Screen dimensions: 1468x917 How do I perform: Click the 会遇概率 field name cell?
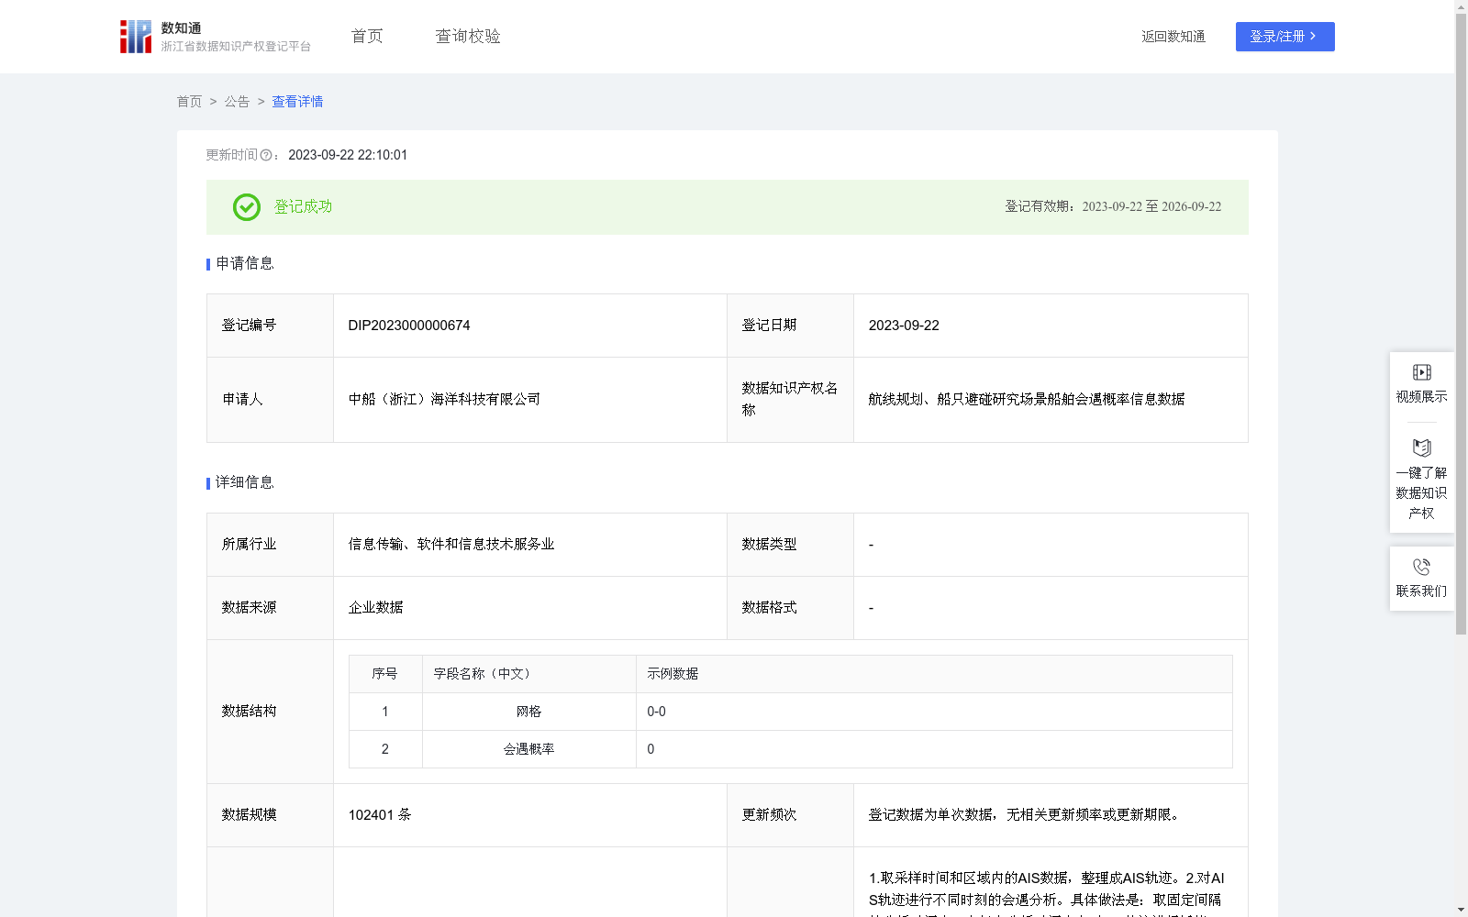pos(528,749)
